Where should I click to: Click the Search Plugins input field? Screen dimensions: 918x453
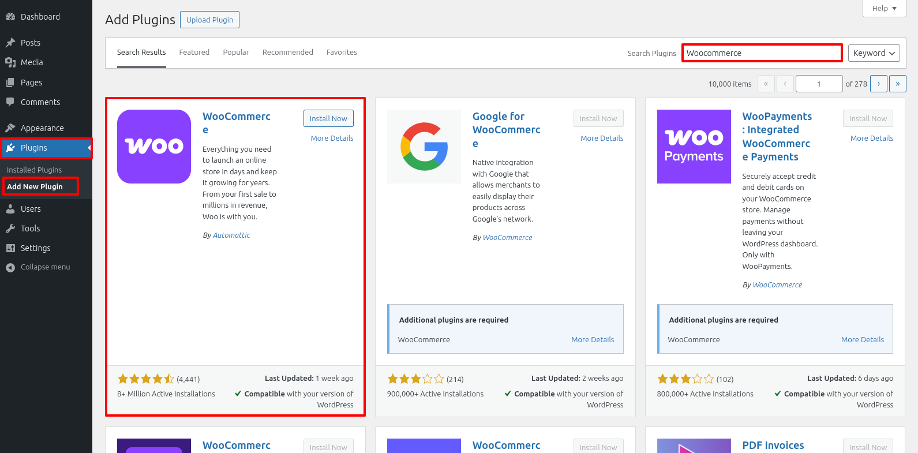tap(762, 53)
